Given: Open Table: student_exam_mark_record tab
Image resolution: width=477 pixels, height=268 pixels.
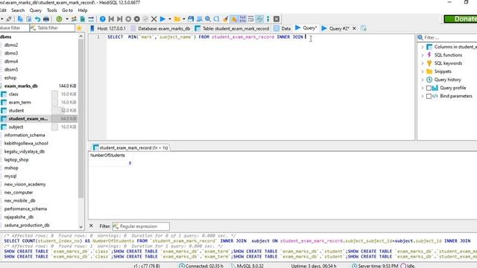Looking at the screenshot, I should click(x=233, y=28).
